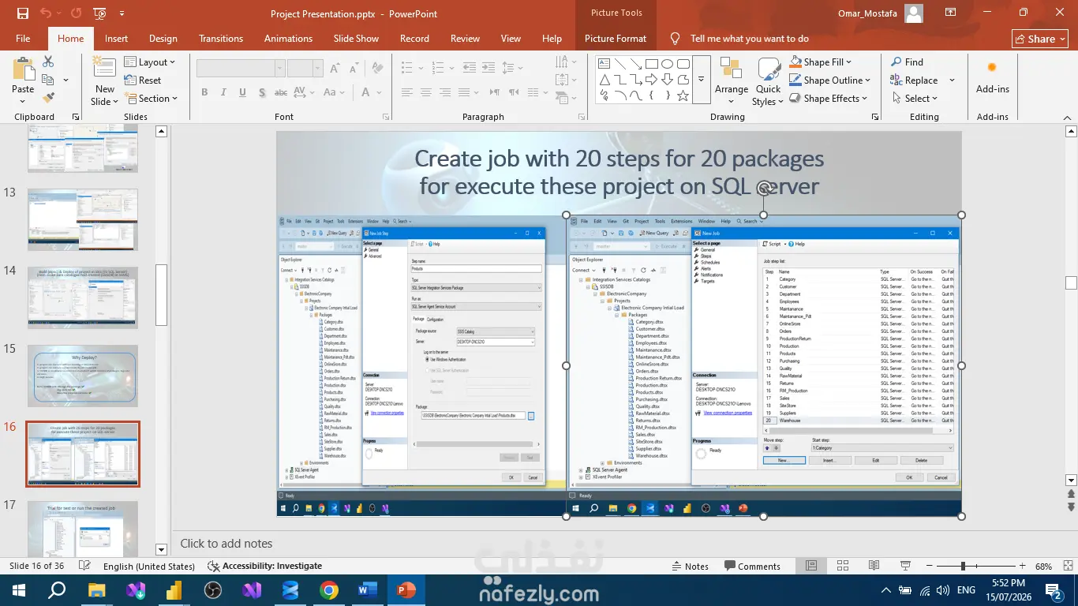The width and height of the screenshot is (1078, 606).
Task: Pick the right block arrow shape
Action: [652, 80]
